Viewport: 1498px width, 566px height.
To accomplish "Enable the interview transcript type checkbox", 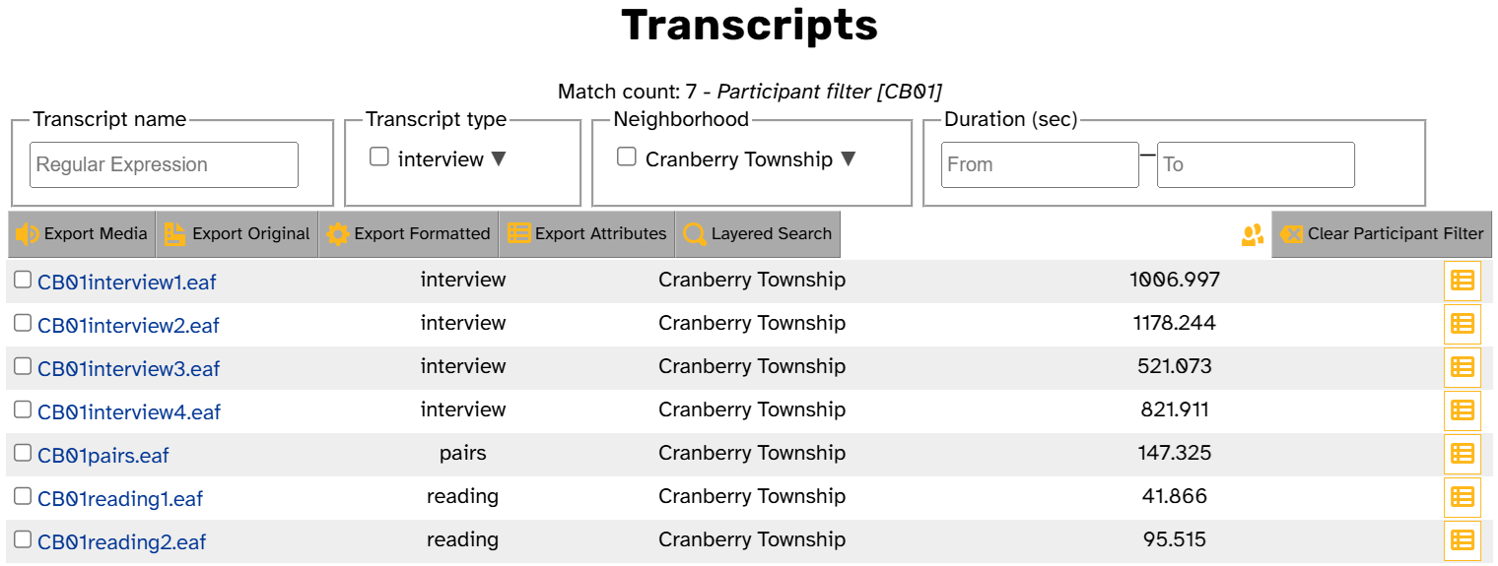I will (379, 157).
